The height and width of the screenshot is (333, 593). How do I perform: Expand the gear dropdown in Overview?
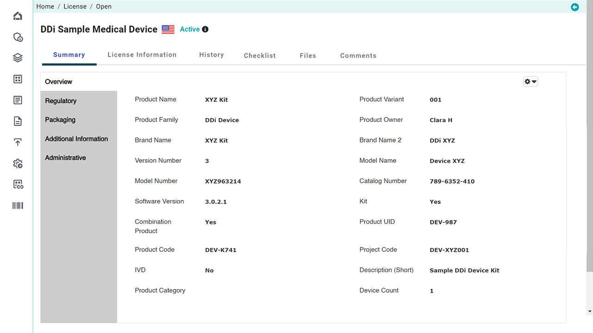click(530, 81)
